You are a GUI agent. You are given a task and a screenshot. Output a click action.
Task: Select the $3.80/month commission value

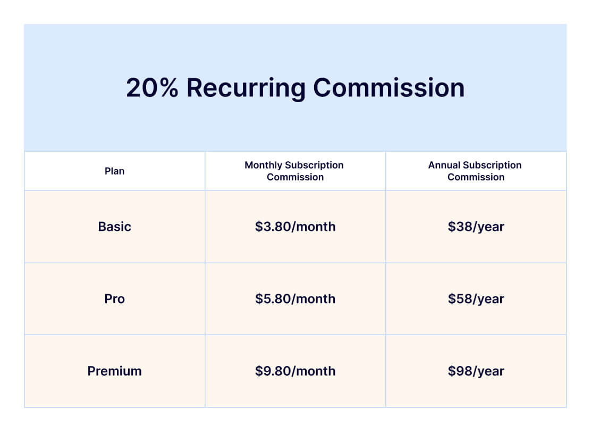pos(295,227)
